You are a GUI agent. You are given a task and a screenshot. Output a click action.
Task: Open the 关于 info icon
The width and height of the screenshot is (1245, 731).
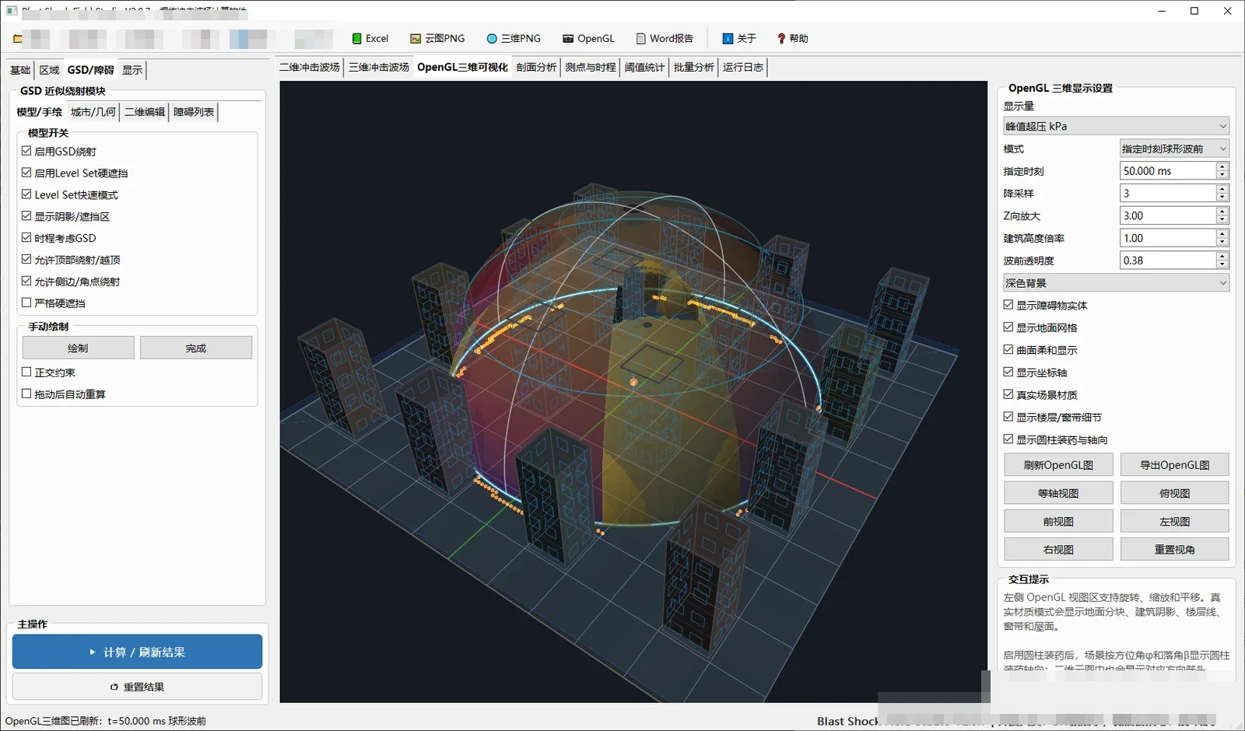[x=728, y=39]
